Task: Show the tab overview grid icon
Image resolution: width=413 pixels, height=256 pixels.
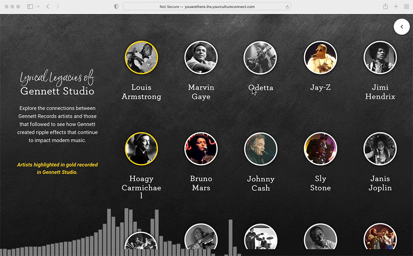Action: tap(407, 6)
